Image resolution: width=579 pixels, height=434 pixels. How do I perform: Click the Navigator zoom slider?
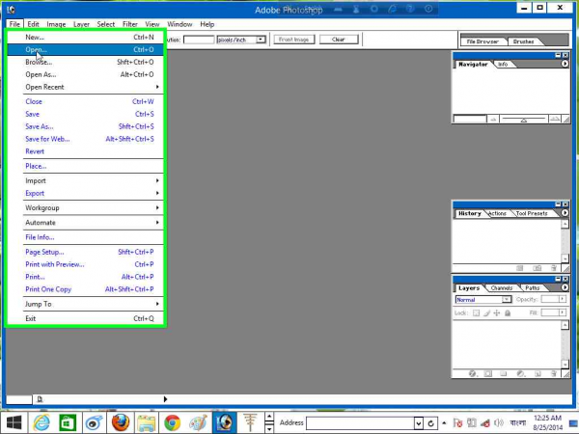(524, 119)
